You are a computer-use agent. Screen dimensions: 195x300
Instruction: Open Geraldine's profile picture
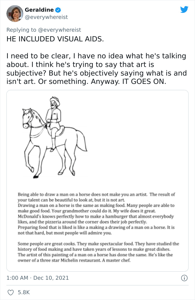tap(14, 13)
